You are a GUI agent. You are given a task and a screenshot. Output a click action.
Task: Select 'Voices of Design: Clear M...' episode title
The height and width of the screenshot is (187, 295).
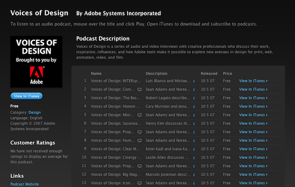click(x=115, y=149)
